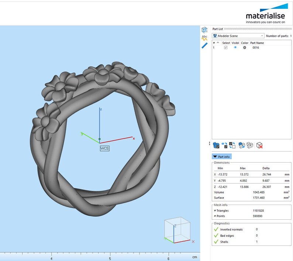Image resolution: width=293 pixels, height=261 pixels.
Task: Toggle visibility eye of part 0016
Action: (x=235, y=48)
